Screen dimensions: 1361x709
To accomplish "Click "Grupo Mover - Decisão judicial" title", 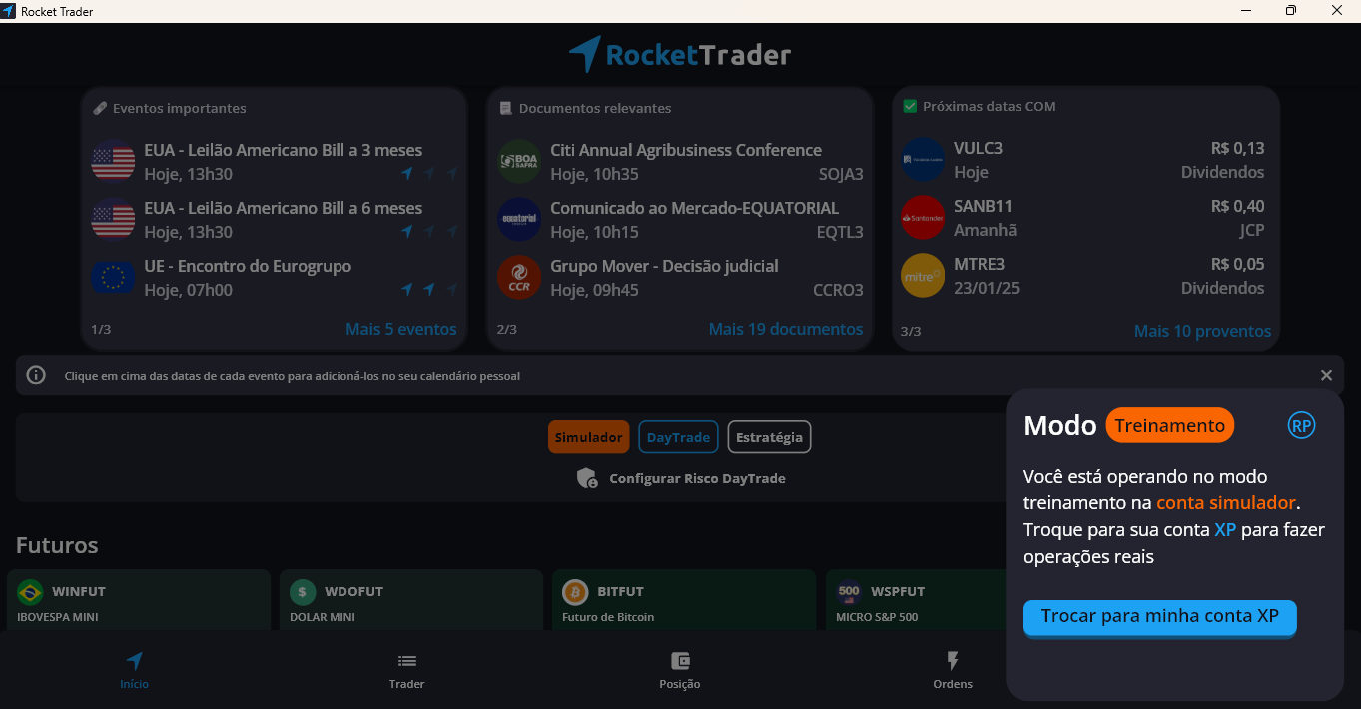I will click(664, 266).
